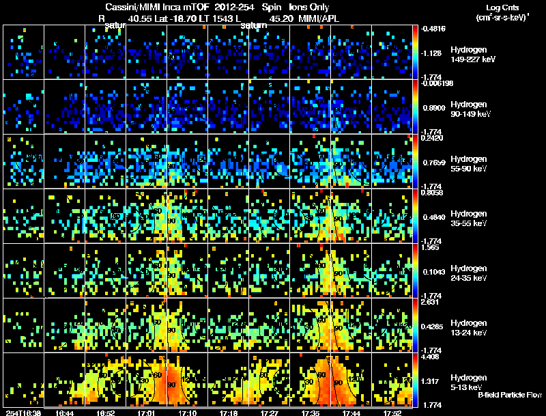Open the 24-35 keV image panel at 17:10
This screenshot has width=546, height=416.
(187, 271)
